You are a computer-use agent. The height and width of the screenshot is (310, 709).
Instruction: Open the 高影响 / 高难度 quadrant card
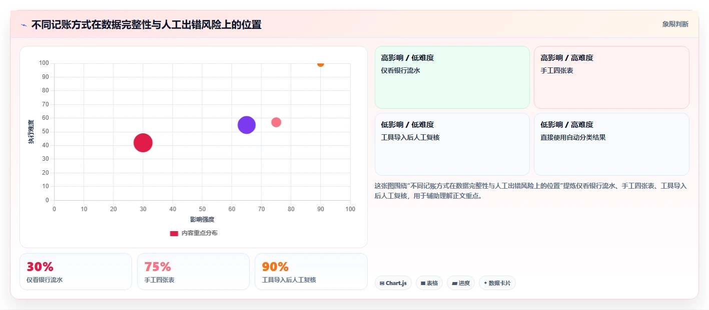pos(611,77)
